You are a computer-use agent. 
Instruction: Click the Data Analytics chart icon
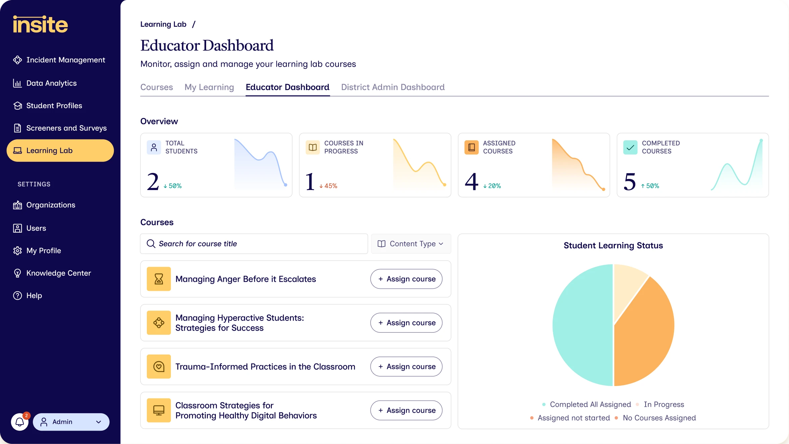pos(17,83)
